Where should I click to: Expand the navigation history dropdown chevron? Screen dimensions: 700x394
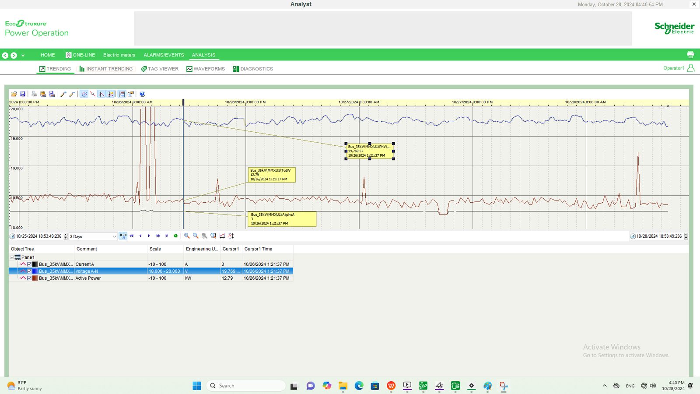coord(23,55)
